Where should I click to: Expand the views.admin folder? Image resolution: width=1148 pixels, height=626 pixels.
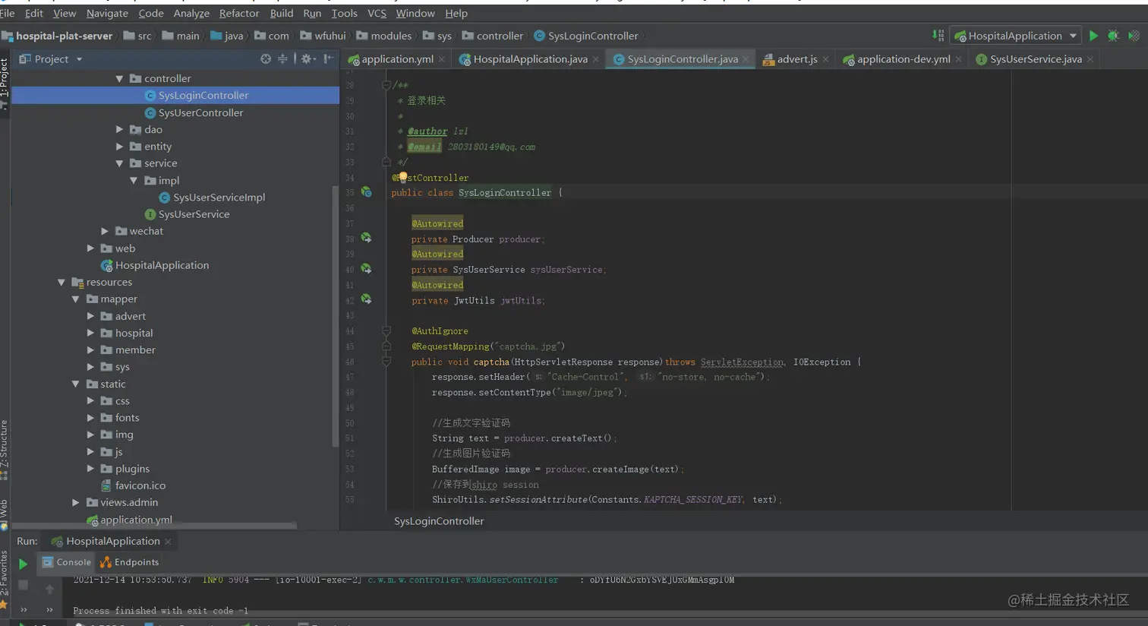point(76,502)
